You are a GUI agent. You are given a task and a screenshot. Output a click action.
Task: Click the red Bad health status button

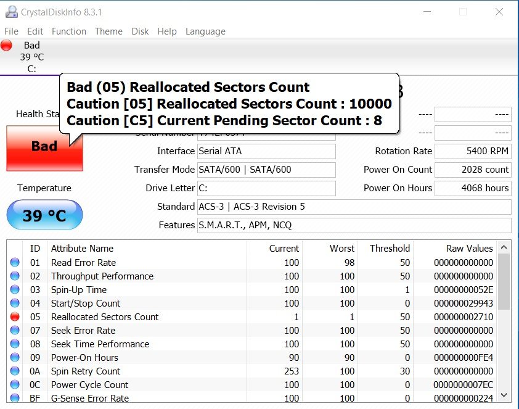point(44,148)
